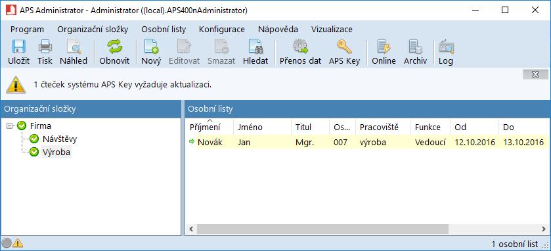Click the green check icon beside Výroba
Viewport: 551px width, 251px height.
point(34,152)
